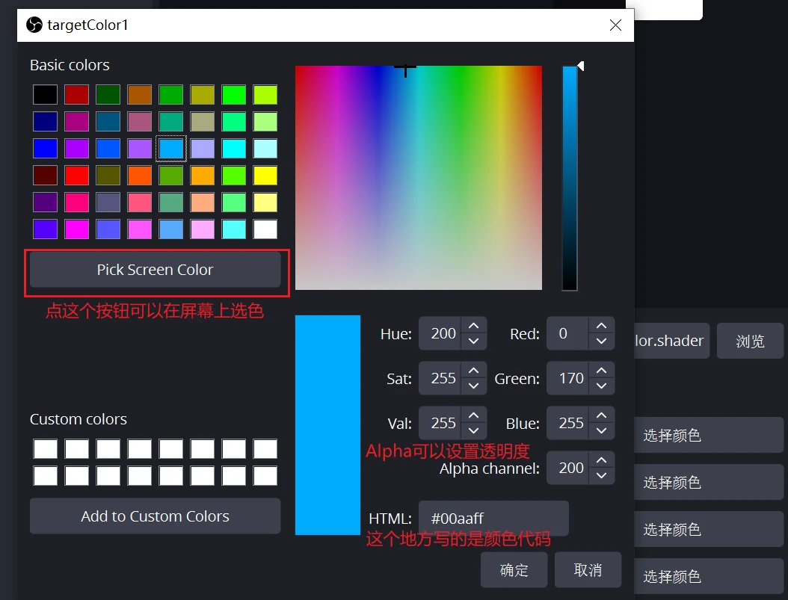Cancel the dialog with 取消 button
This screenshot has width=788, height=600.
pyautogui.click(x=588, y=570)
